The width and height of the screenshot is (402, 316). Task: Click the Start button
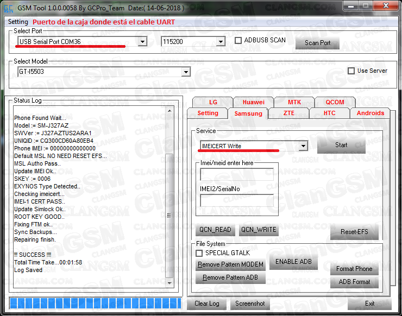[x=341, y=145]
